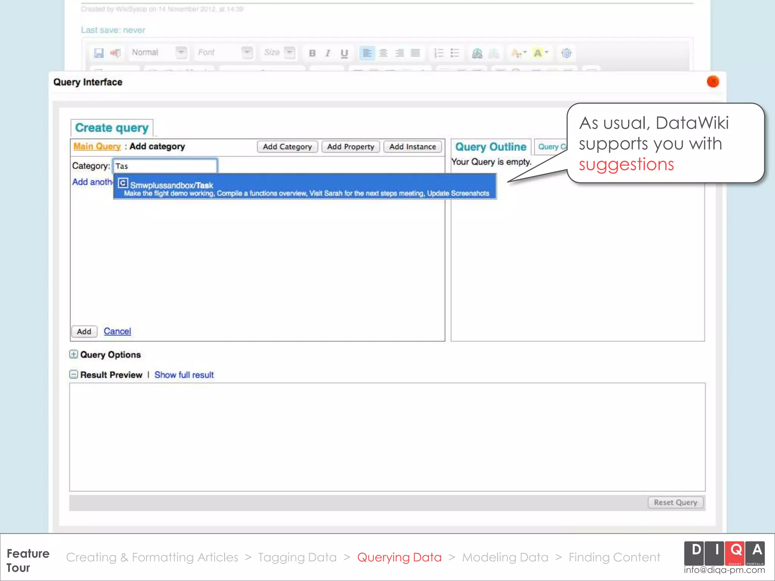Click the Italic formatting icon

click(x=328, y=53)
